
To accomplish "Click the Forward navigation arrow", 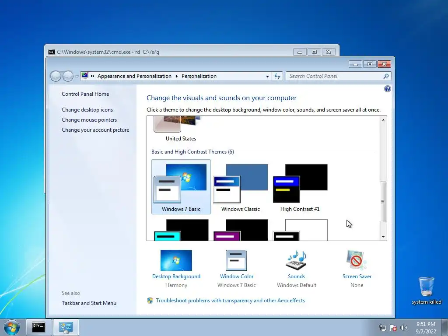I will (68, 76).
